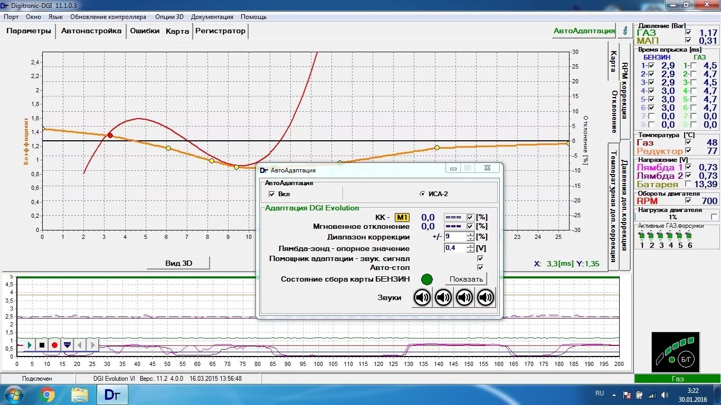Switch to the Регистратор tab

click(x=220, y=31)
